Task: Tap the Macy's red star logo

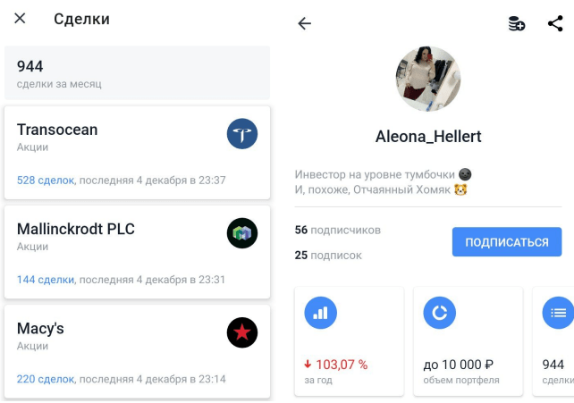Action: (242, 332)
